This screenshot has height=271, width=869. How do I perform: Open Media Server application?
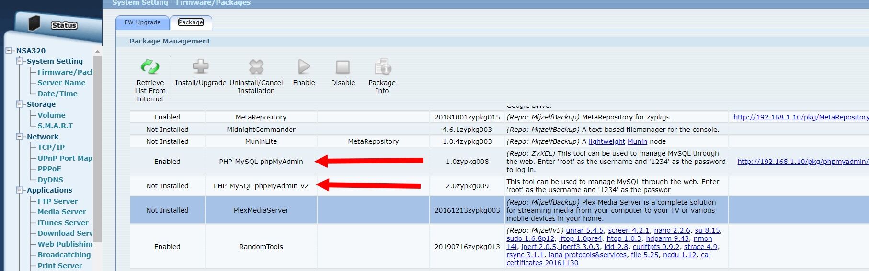62,211
